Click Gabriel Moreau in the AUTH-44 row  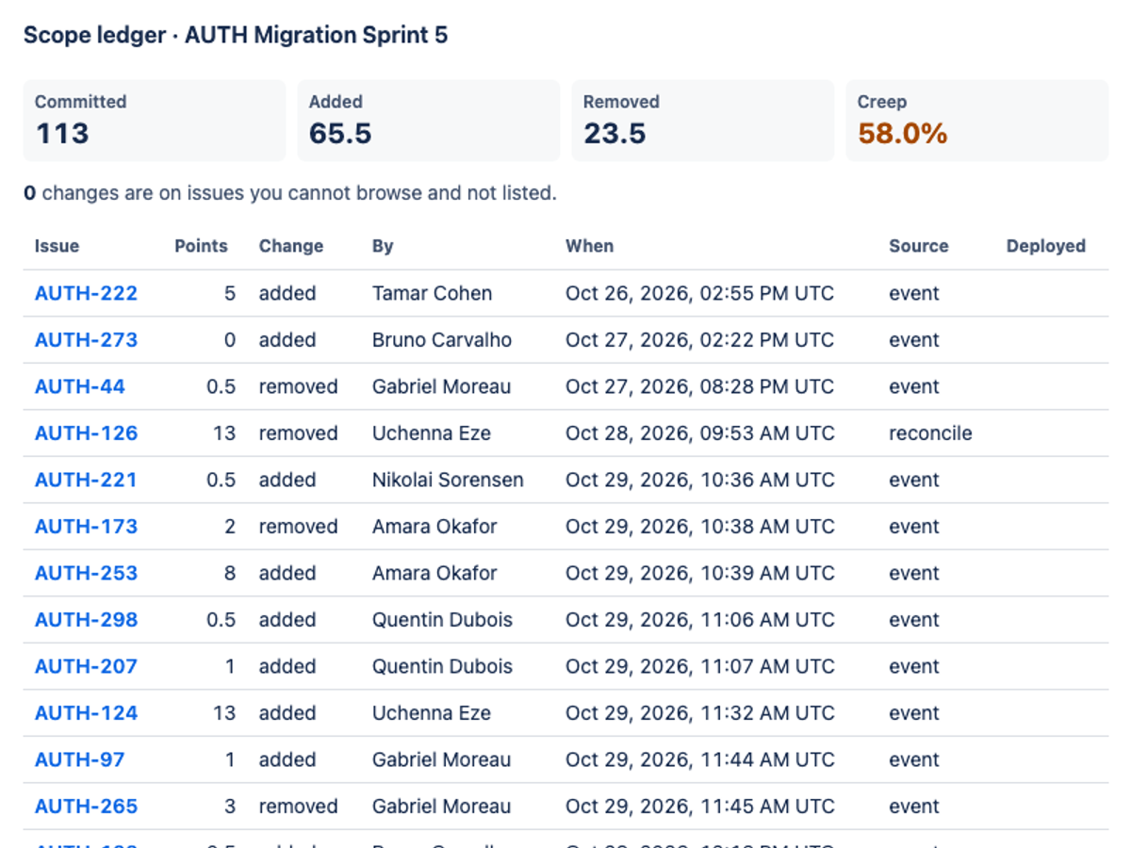point(442,386)
